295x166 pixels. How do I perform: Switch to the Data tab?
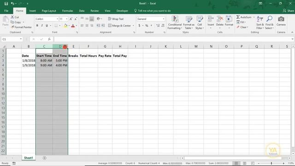tap(82, 11)
